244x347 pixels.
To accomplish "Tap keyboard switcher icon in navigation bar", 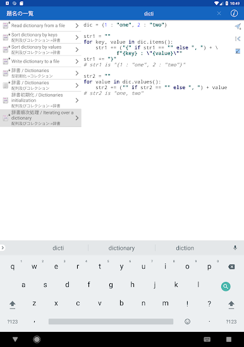I will 207,339.
